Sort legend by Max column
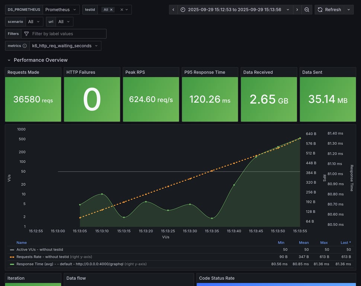The image size is (361, 286). 324,242
